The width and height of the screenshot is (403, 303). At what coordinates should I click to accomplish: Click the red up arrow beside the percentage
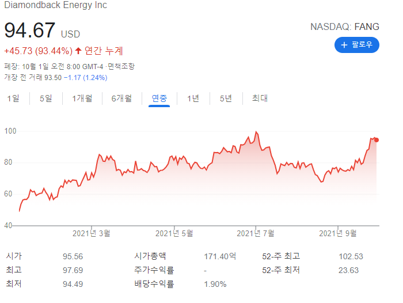[x=78, y=51]
